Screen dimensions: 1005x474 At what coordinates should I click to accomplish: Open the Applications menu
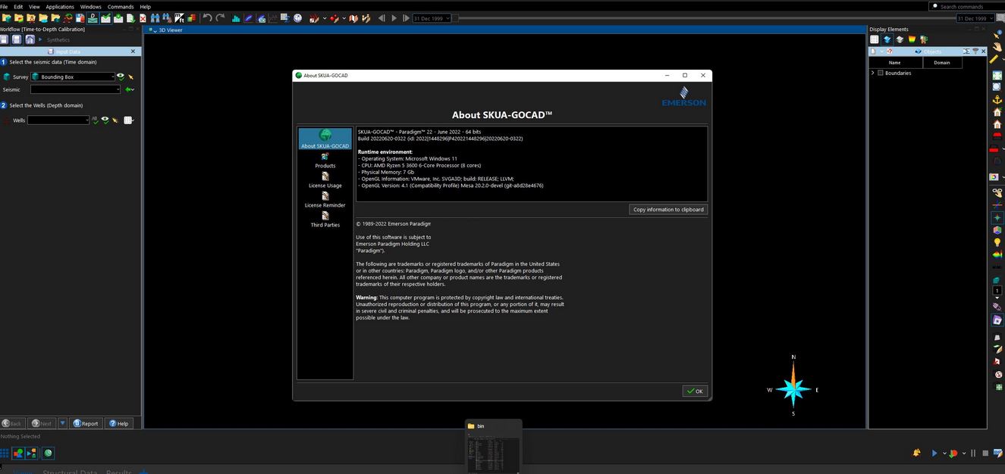point(60,7)
